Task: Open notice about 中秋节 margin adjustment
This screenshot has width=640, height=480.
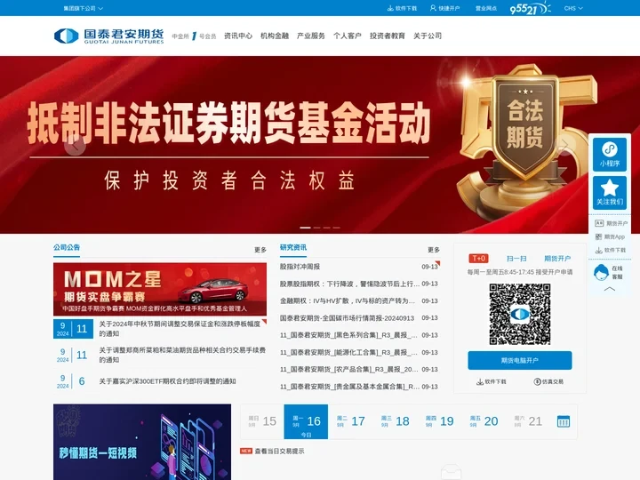Action: point(180,329)
